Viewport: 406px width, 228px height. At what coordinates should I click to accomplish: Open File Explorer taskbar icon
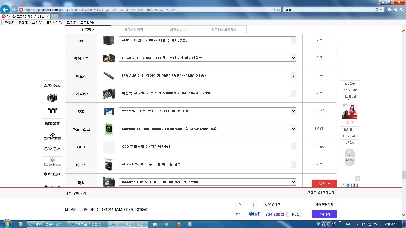pyautogui.click(x=155, y=224)
